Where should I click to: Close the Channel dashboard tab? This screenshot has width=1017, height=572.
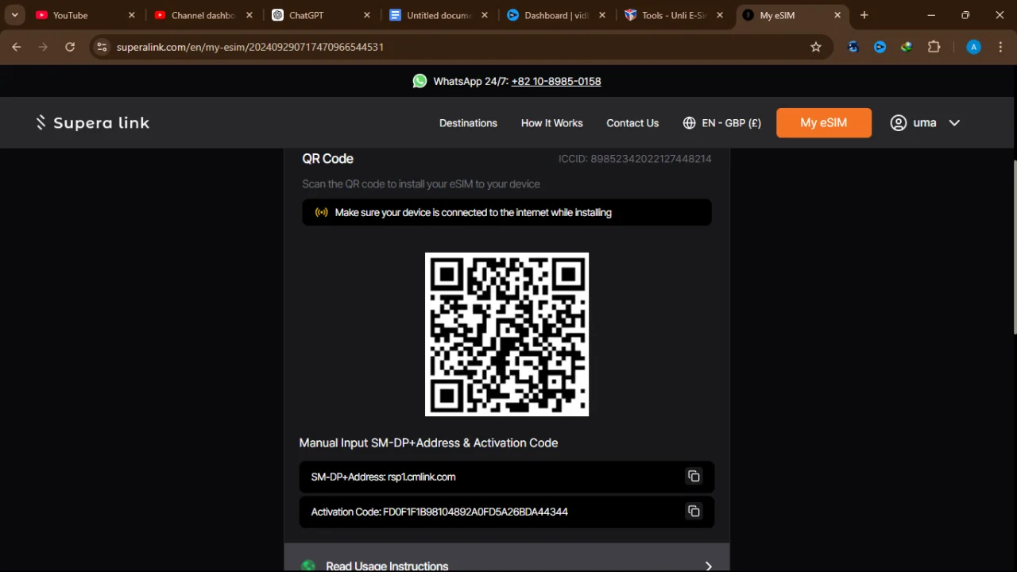249,15
